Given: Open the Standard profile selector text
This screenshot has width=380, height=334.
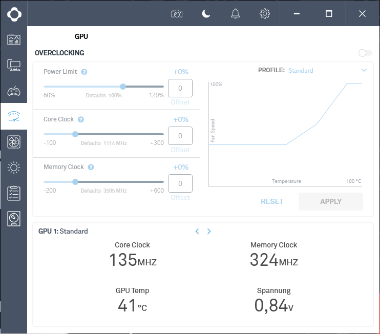Looking at the screenshot, I should point(301,71).
